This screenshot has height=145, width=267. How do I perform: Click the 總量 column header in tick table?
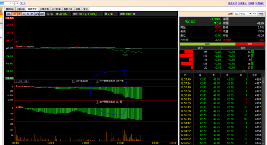[254, 75]
